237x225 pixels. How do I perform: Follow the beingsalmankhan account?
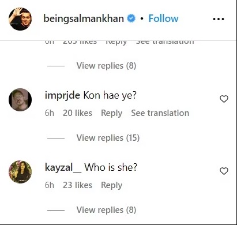[163, 18]
